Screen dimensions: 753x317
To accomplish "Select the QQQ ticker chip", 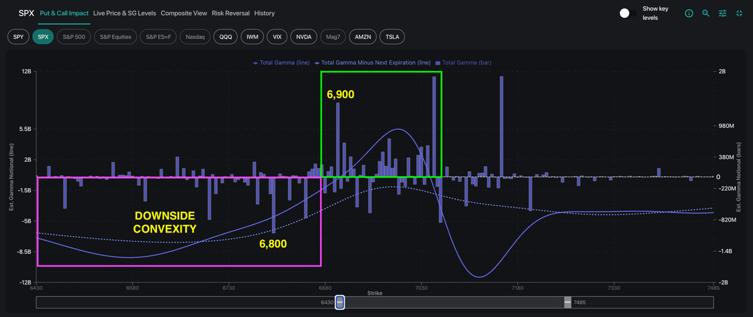I will tap(225, 37).
